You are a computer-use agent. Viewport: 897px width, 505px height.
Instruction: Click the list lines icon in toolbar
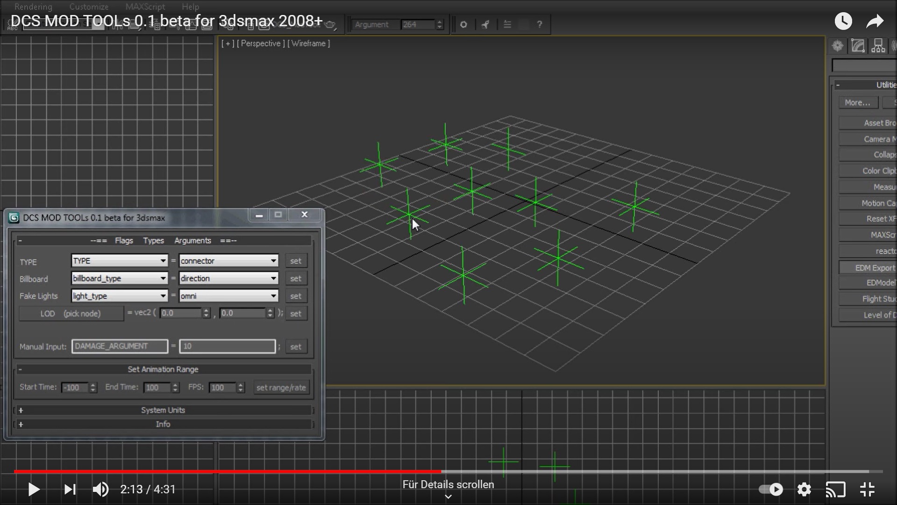507,24
